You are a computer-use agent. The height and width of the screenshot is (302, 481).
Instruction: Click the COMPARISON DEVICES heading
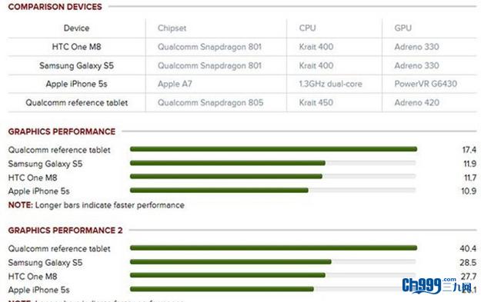click(x=55, y=7)
